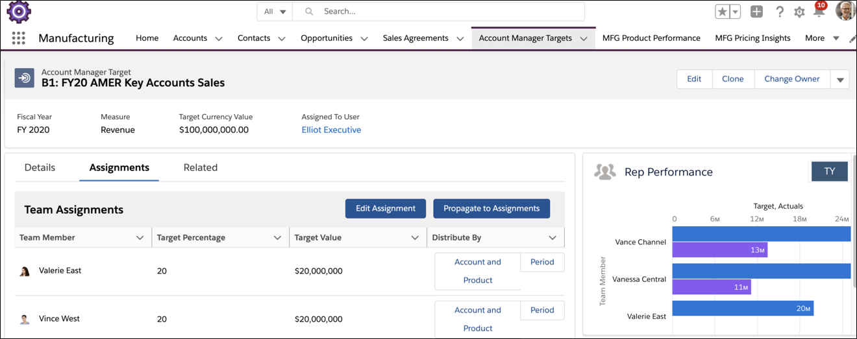
Task: Expand the Sales Agreements tab chevron
Action: pyautogui.click(x=460, y=39)
